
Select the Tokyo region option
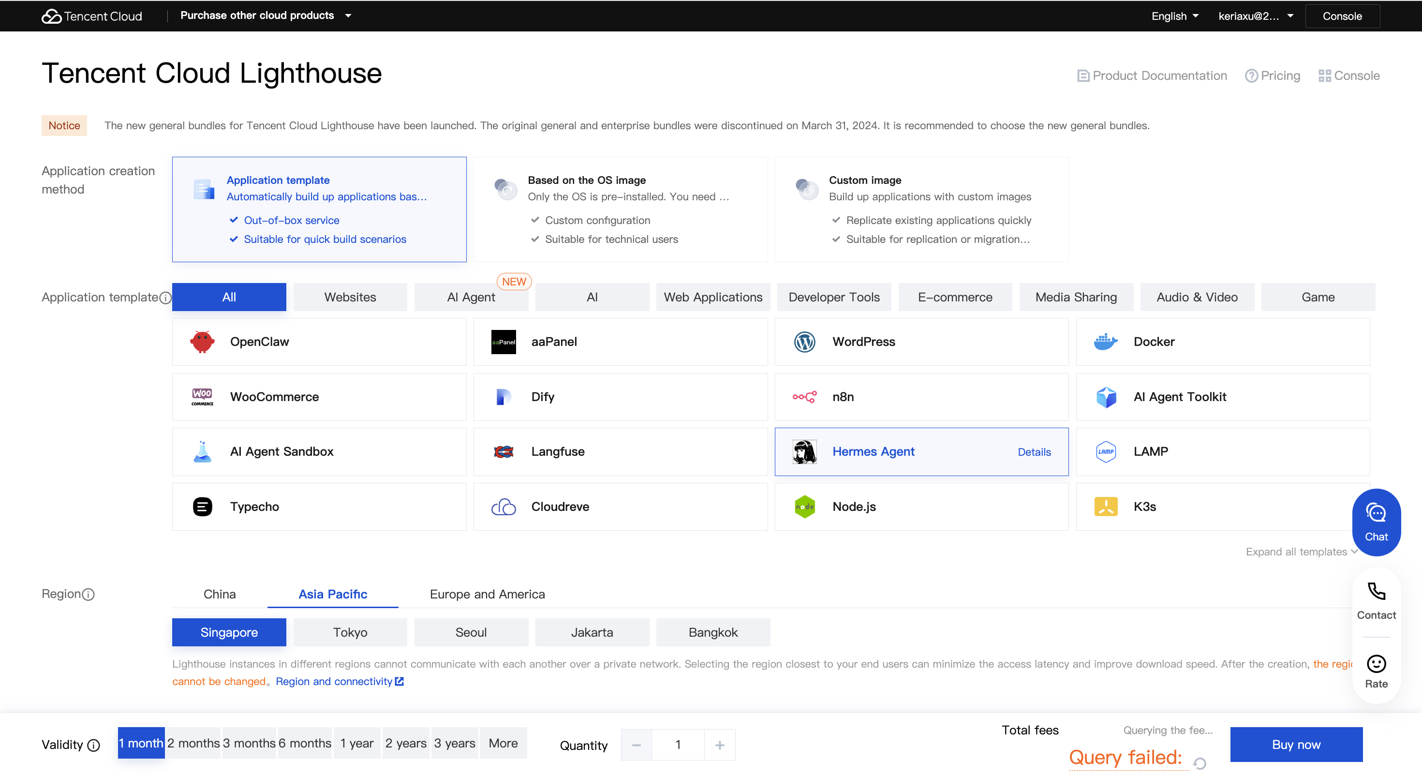coord(350,632)
